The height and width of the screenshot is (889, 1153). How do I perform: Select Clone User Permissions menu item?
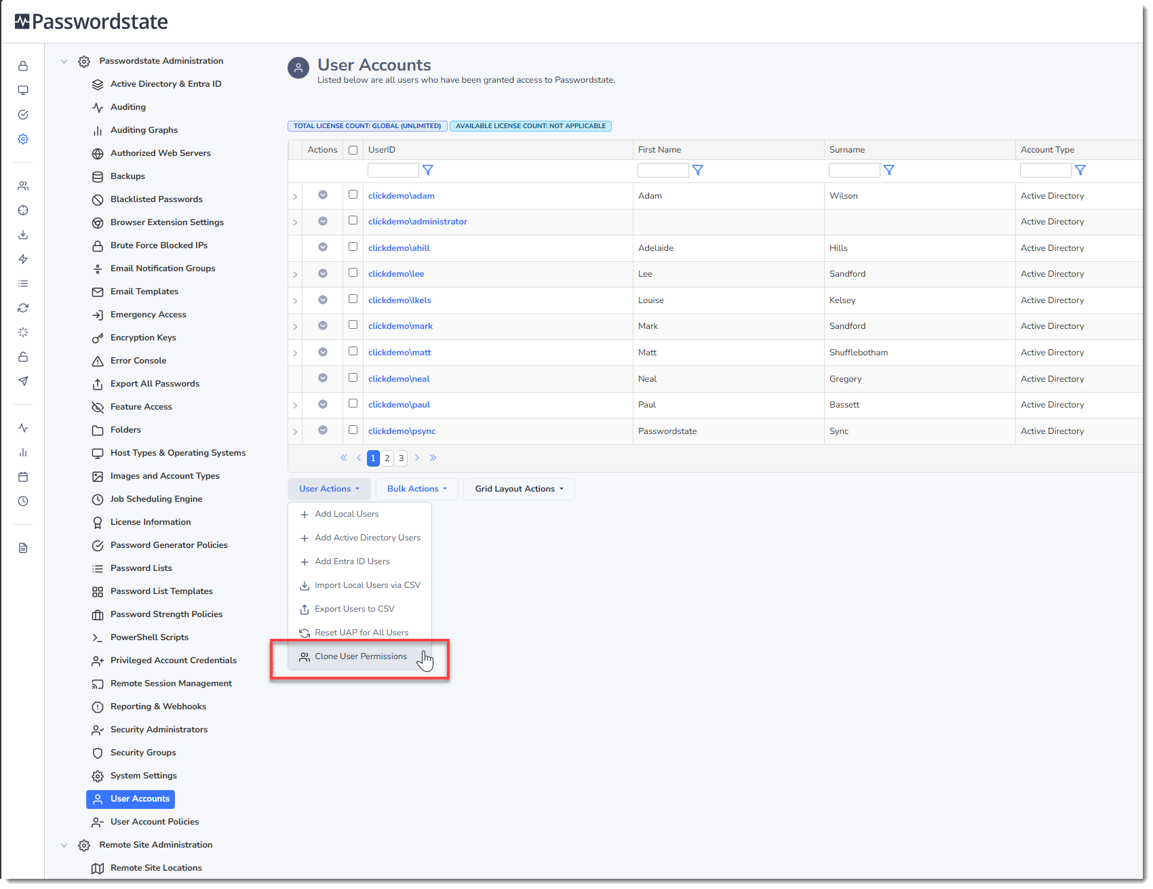click(359, 656)
